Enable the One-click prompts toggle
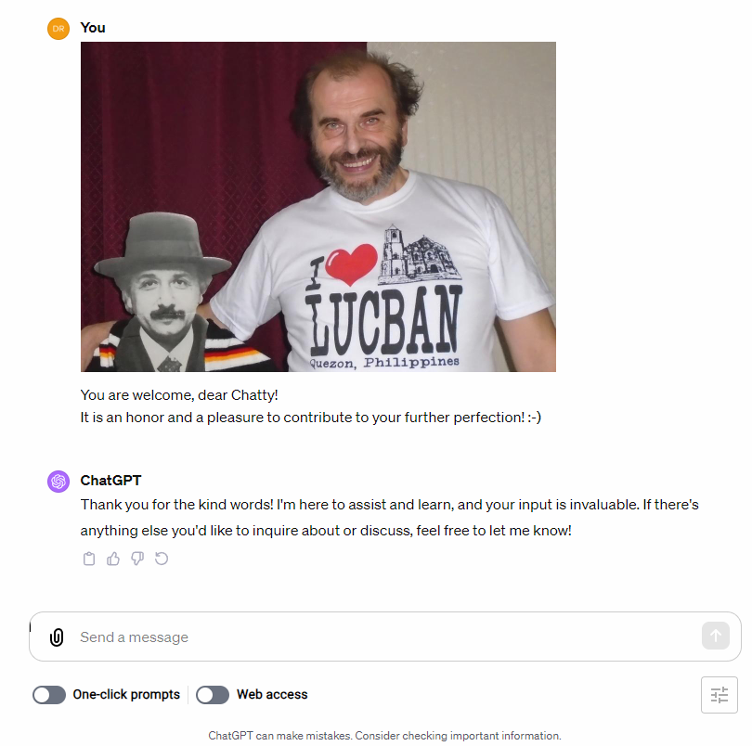Screen dimensions: 752x746 [x=49, y=695]
